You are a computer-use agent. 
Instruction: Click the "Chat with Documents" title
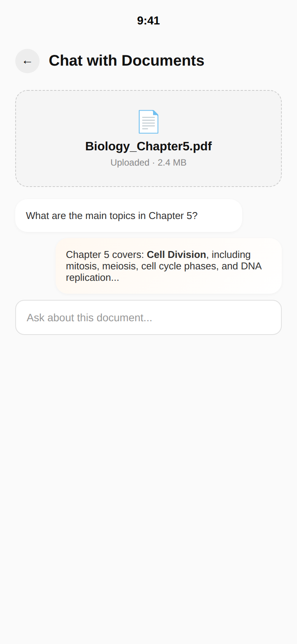pos(126,61)
